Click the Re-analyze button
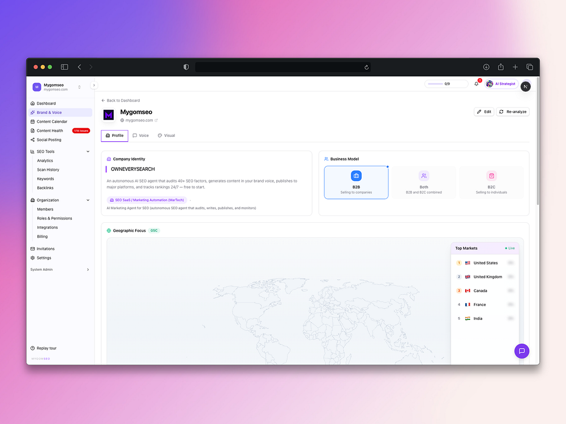 [x=513, y=112]
